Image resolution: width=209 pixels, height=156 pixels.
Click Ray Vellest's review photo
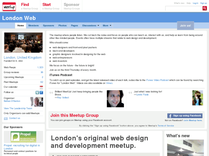coord(115,99)
